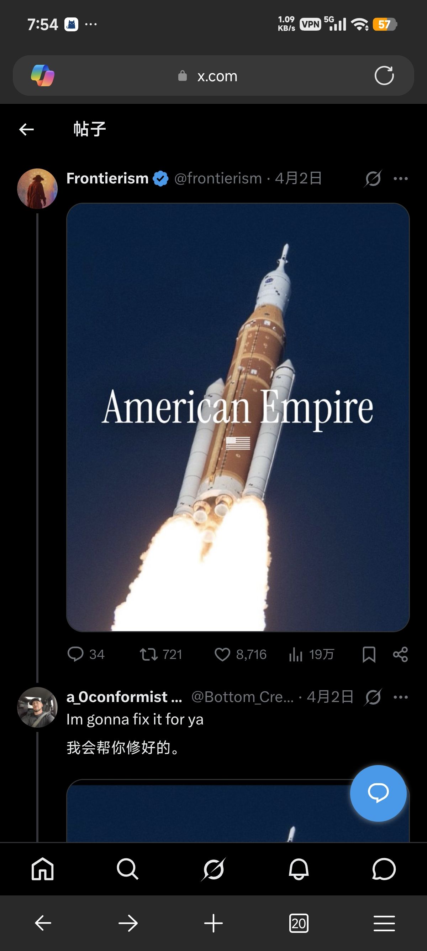The height and width of the screenshot is (951, 427).
Task: Go back using the post header arrow
Action: pyautogui.click(x=27, y=129)
